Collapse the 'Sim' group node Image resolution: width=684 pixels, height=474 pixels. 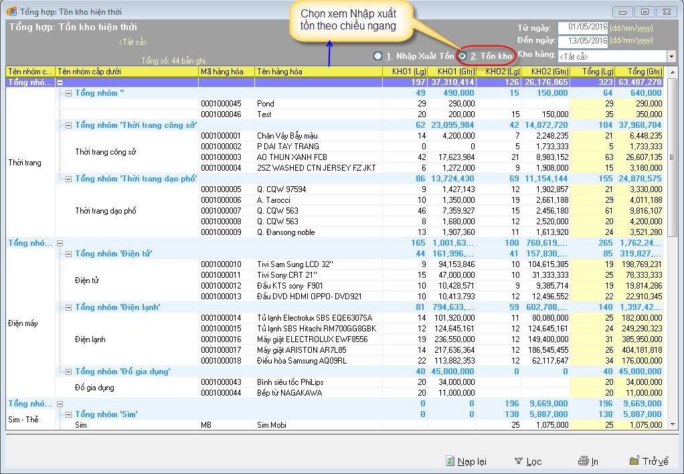(68, 414)
